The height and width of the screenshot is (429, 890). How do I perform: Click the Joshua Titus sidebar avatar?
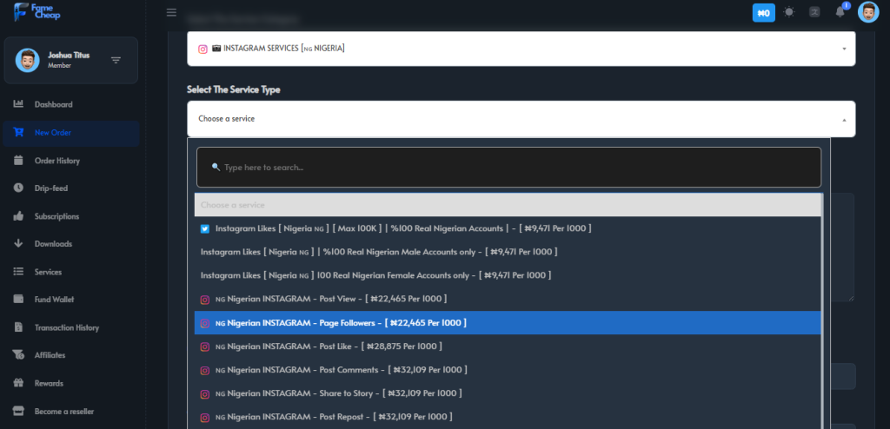tap(27, 60)
